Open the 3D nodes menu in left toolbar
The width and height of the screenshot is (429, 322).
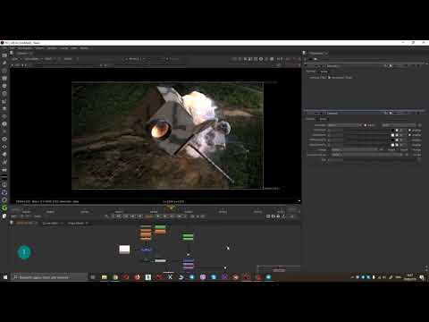click(4, 124)
